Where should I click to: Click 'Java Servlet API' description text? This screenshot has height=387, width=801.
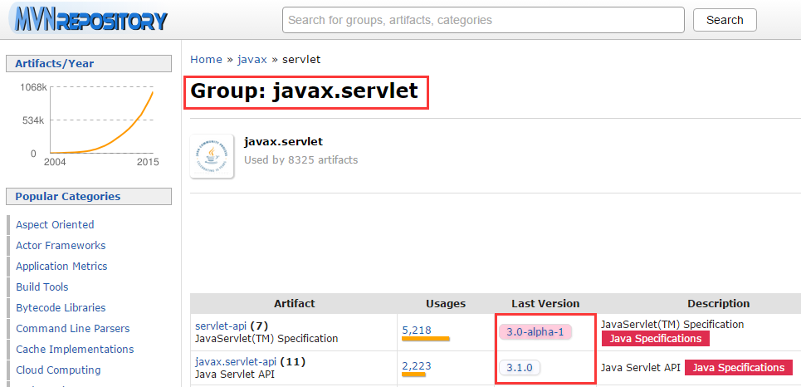(x=641, y=368)
